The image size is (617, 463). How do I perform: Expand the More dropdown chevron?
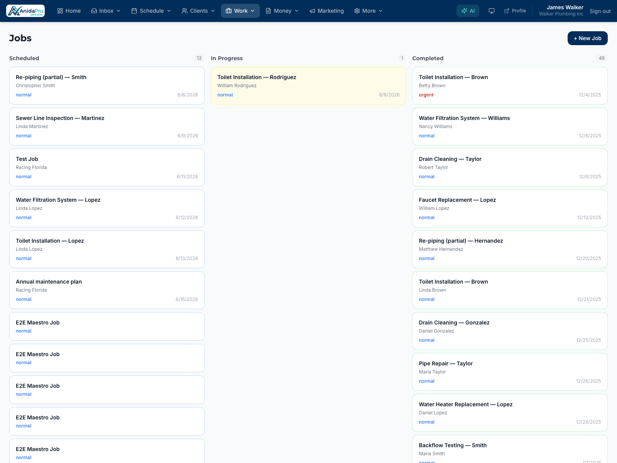tap(381, 11)
